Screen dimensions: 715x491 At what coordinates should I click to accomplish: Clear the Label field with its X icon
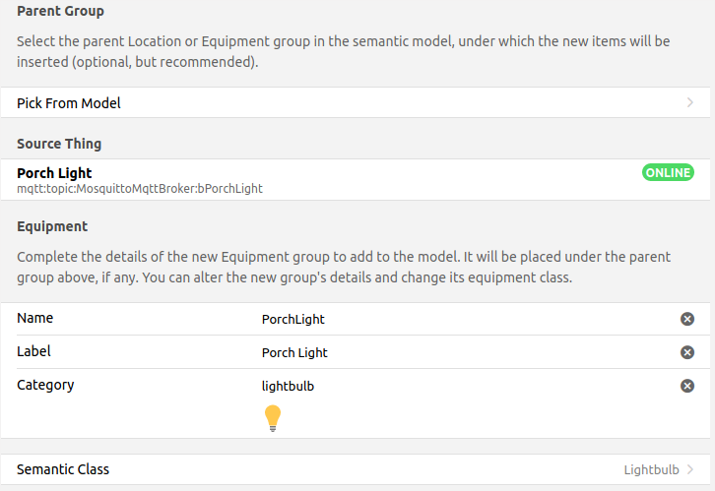pos(687,352)
